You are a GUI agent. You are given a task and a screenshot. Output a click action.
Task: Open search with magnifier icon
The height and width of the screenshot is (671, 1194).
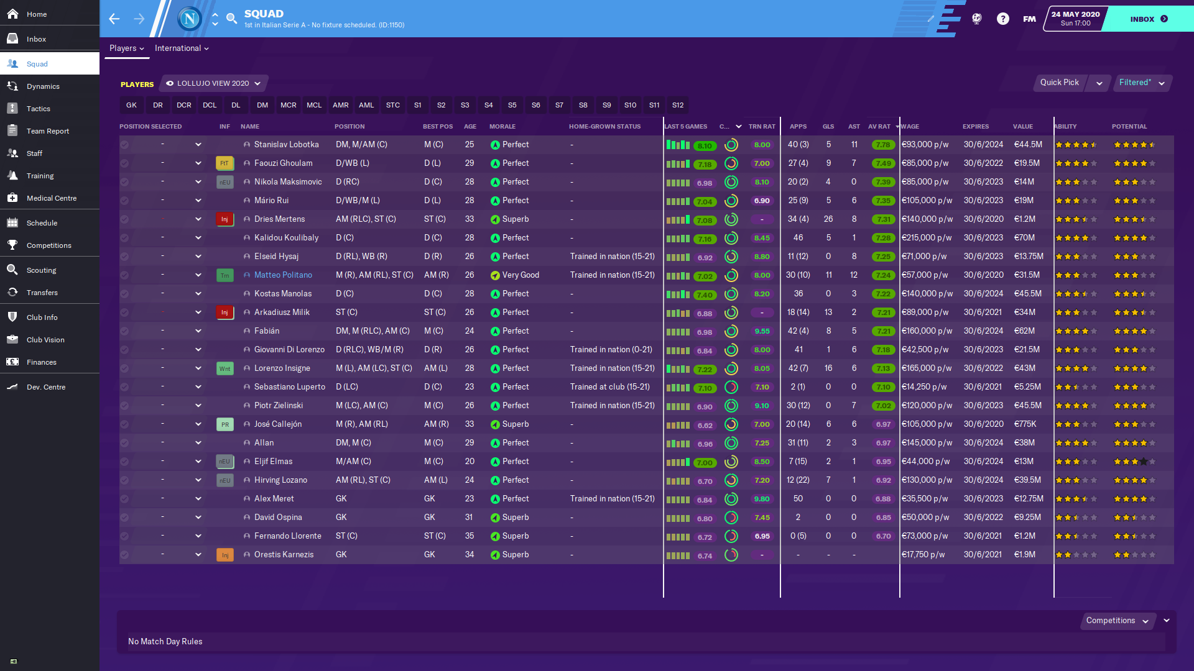coord(231,19)
